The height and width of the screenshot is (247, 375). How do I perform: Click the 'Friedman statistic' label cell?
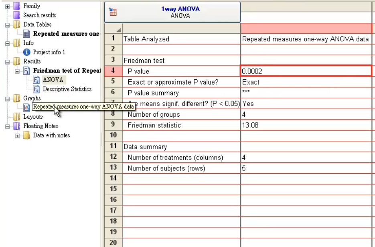pyautogui.click(x=182, y=125)
